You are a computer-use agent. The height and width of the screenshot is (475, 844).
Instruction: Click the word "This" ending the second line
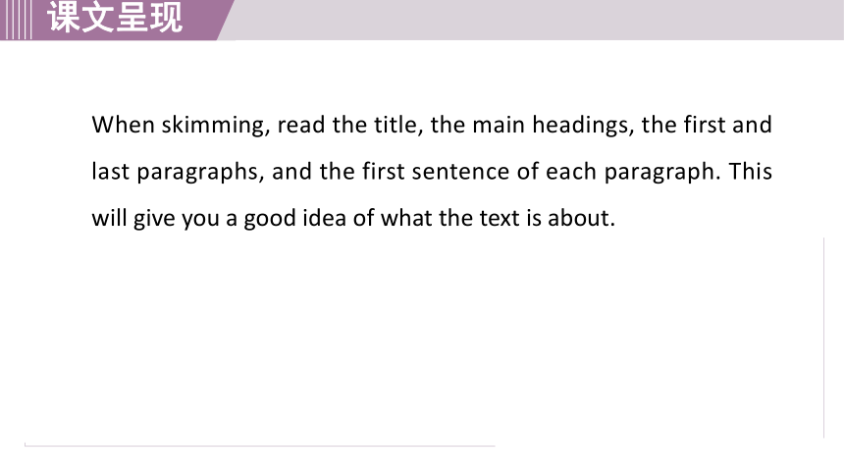751,172
